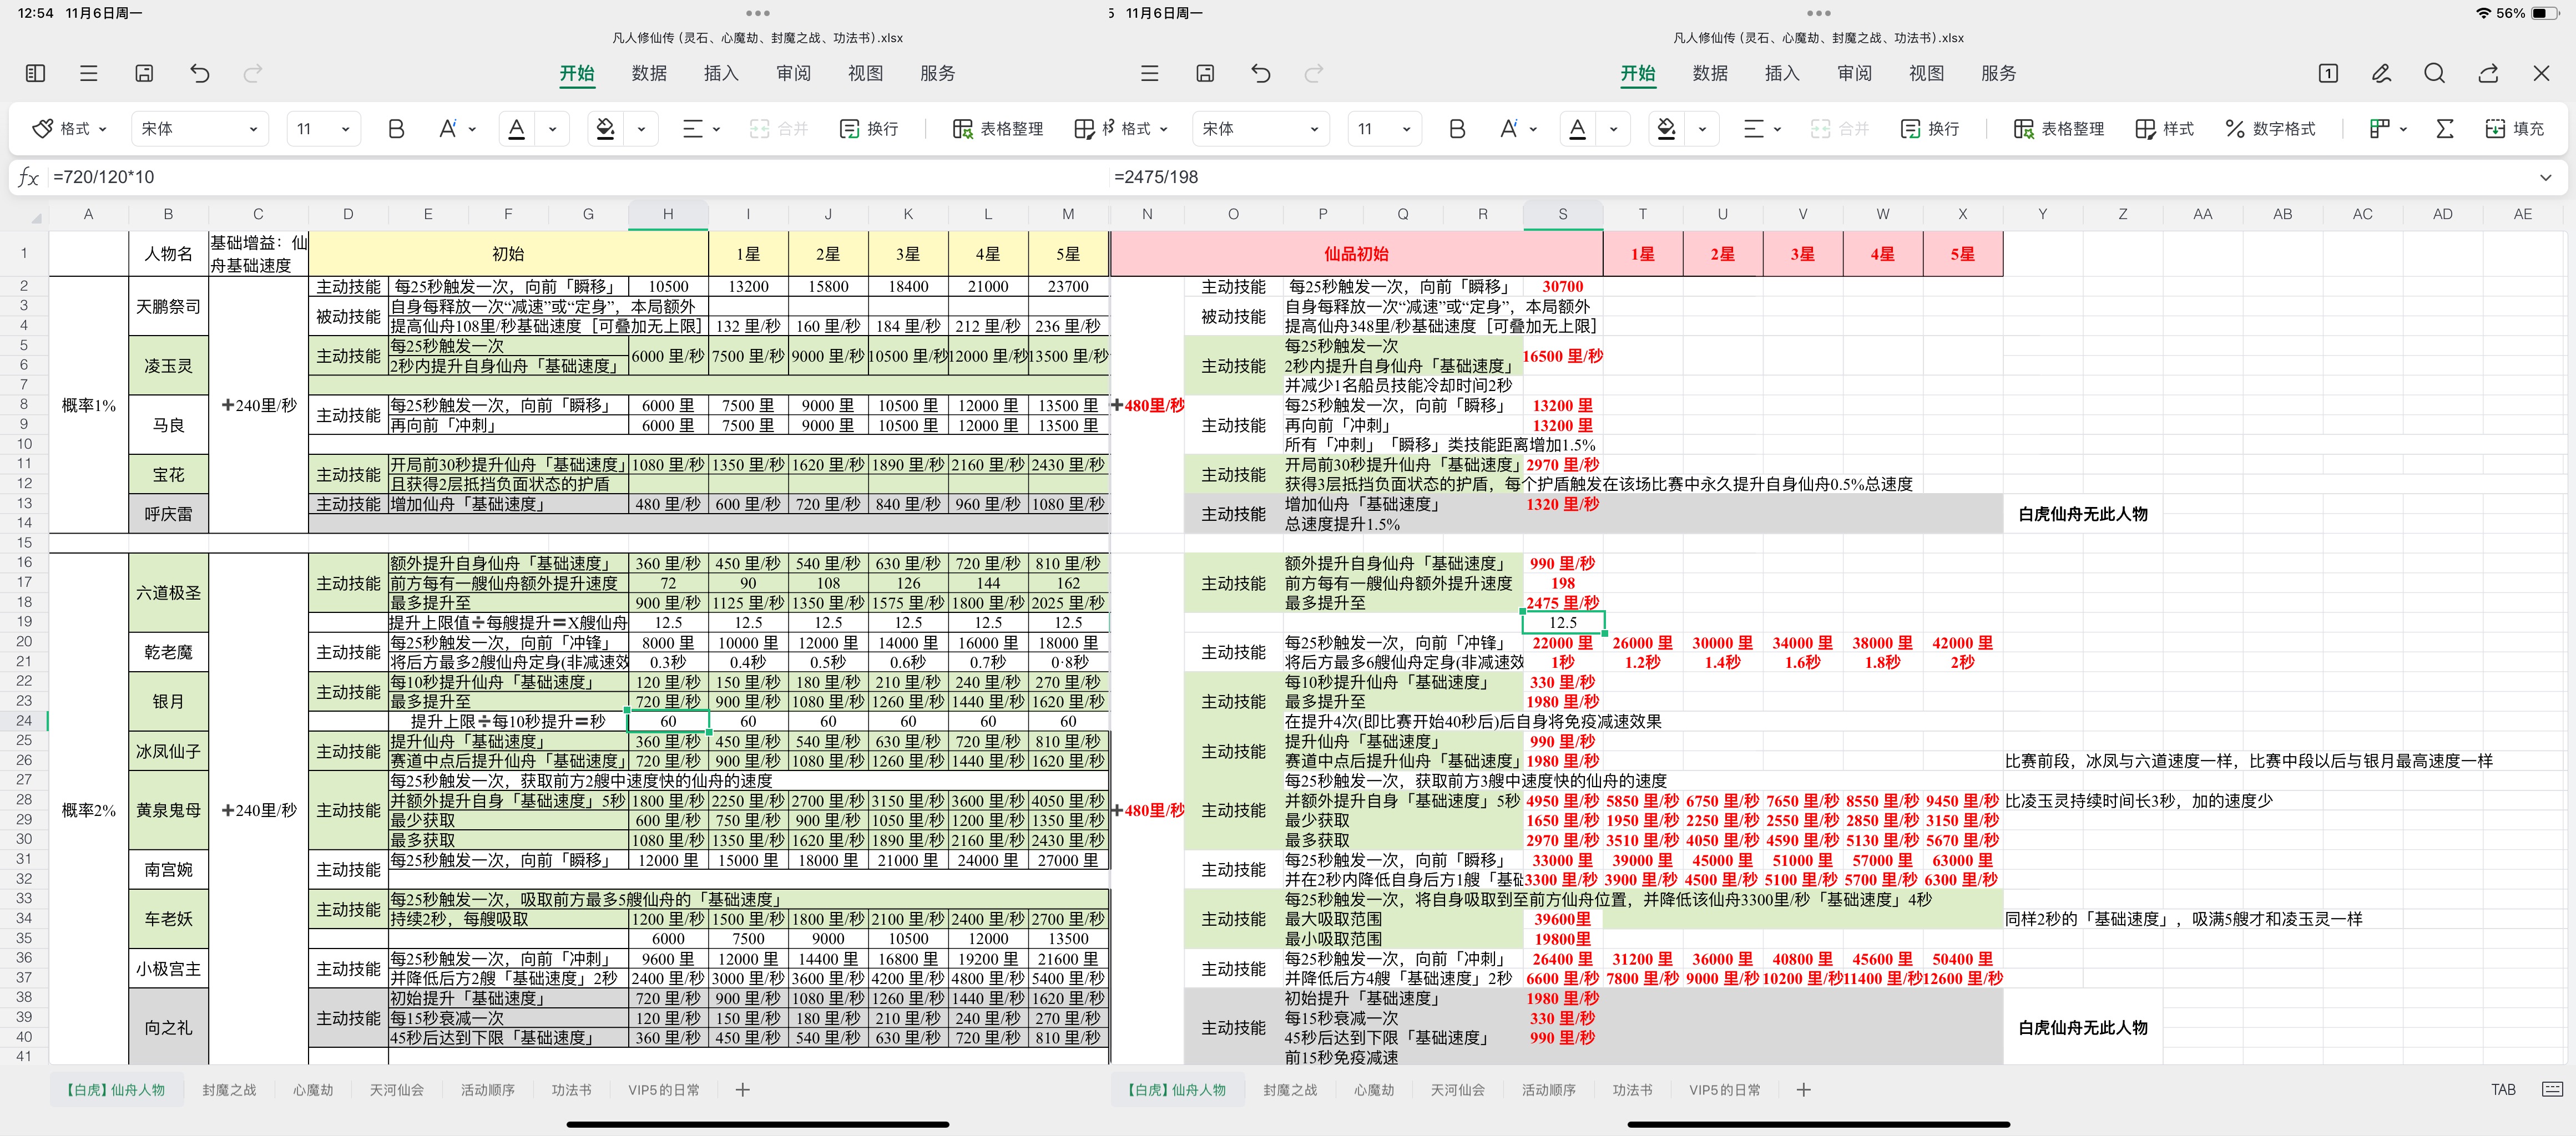Screen dimensions: 2576x1136
Task: Select column H header in left window
Action: click(x=668, y=214)
